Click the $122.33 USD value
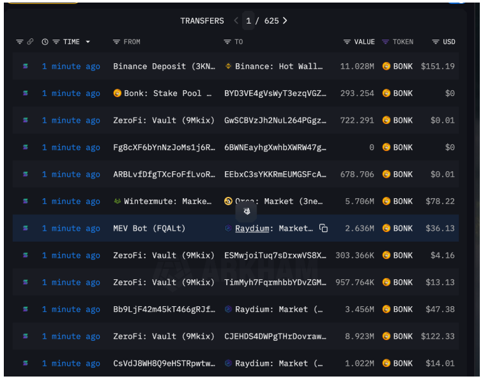Viewport: 483px width, 381px height. [438, 336]
